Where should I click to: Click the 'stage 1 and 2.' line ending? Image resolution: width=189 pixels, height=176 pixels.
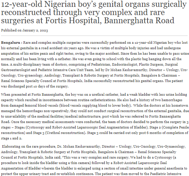coord(12,138)
